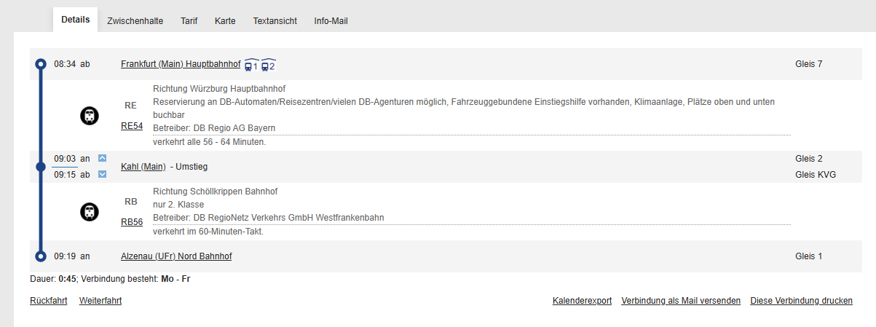Open the Textansicht tab

(x=275, y=21)
